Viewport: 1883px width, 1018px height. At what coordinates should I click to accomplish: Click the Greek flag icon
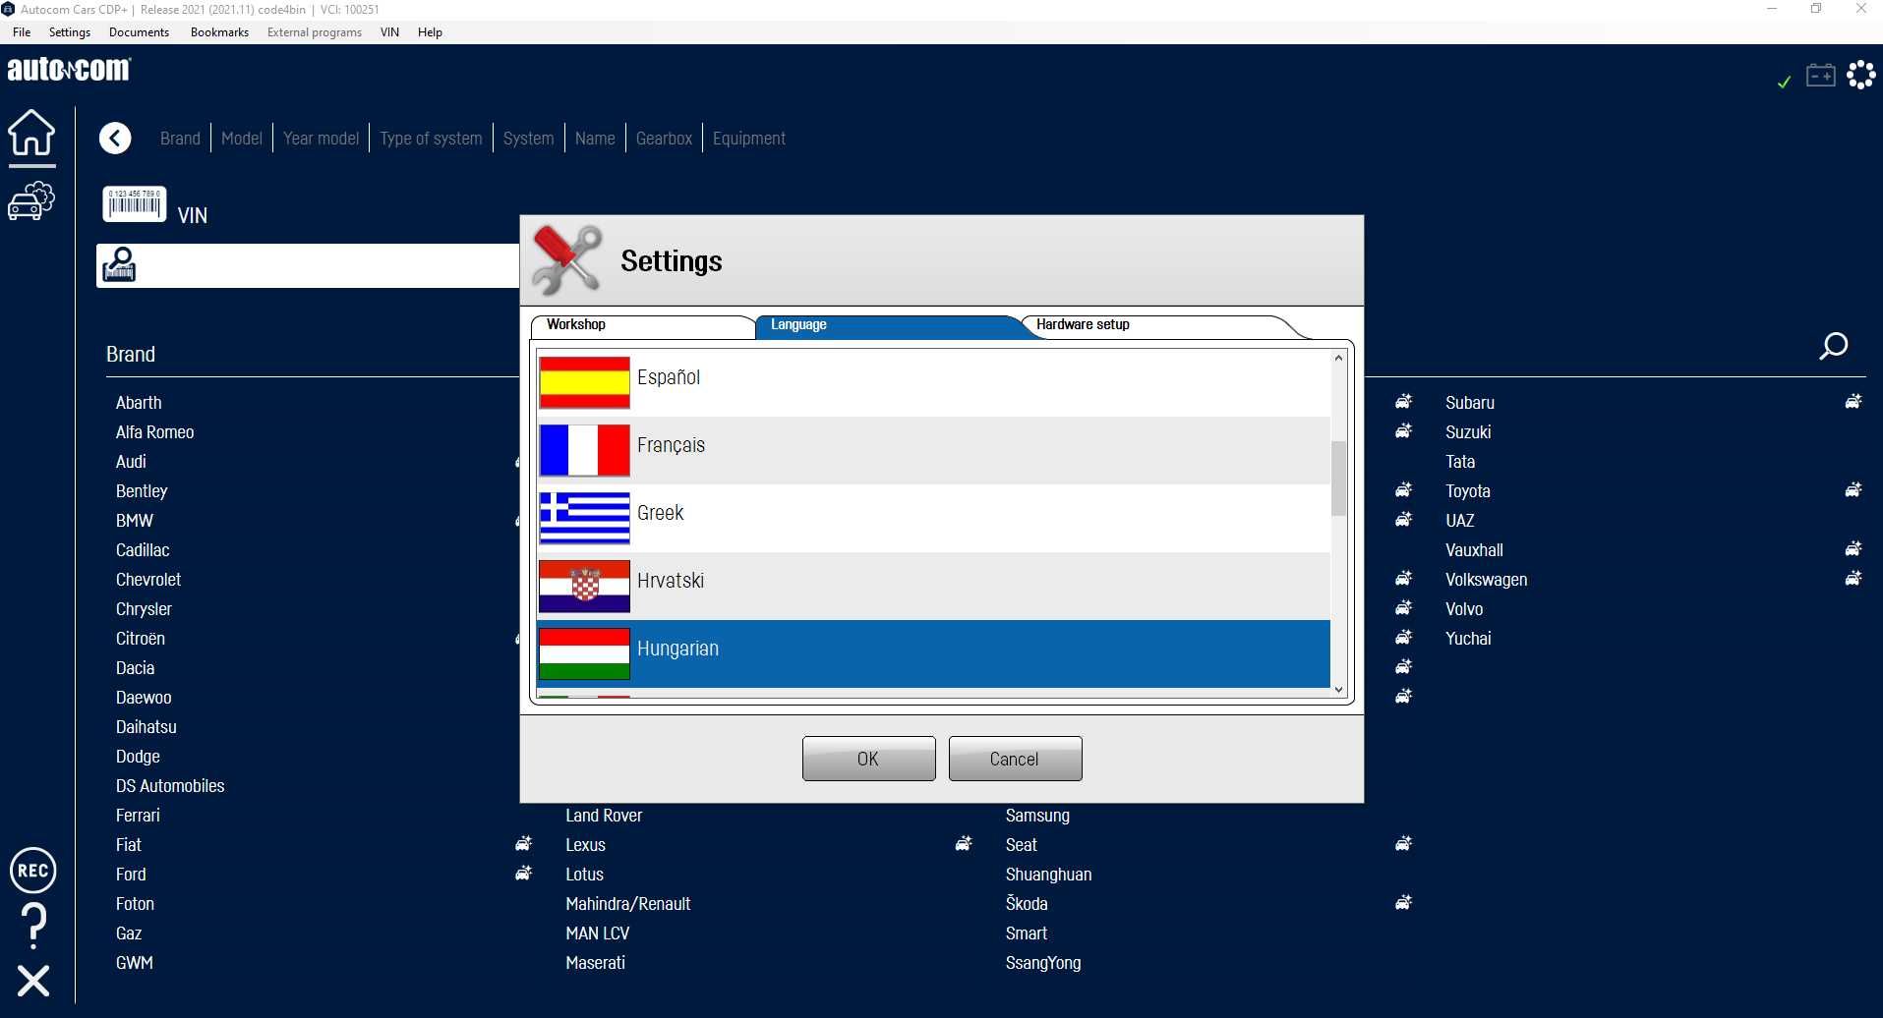pyautogui.click(x=584, y=518)
